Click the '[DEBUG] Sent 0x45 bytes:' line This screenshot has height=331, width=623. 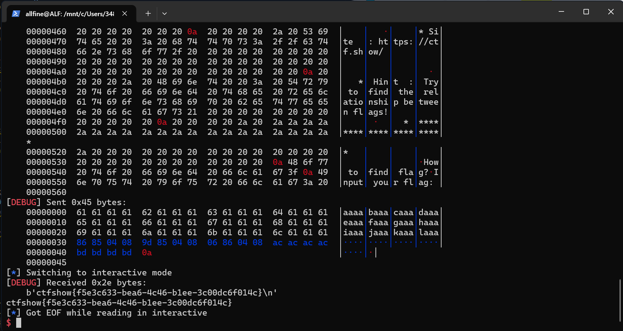coord(66,202)
